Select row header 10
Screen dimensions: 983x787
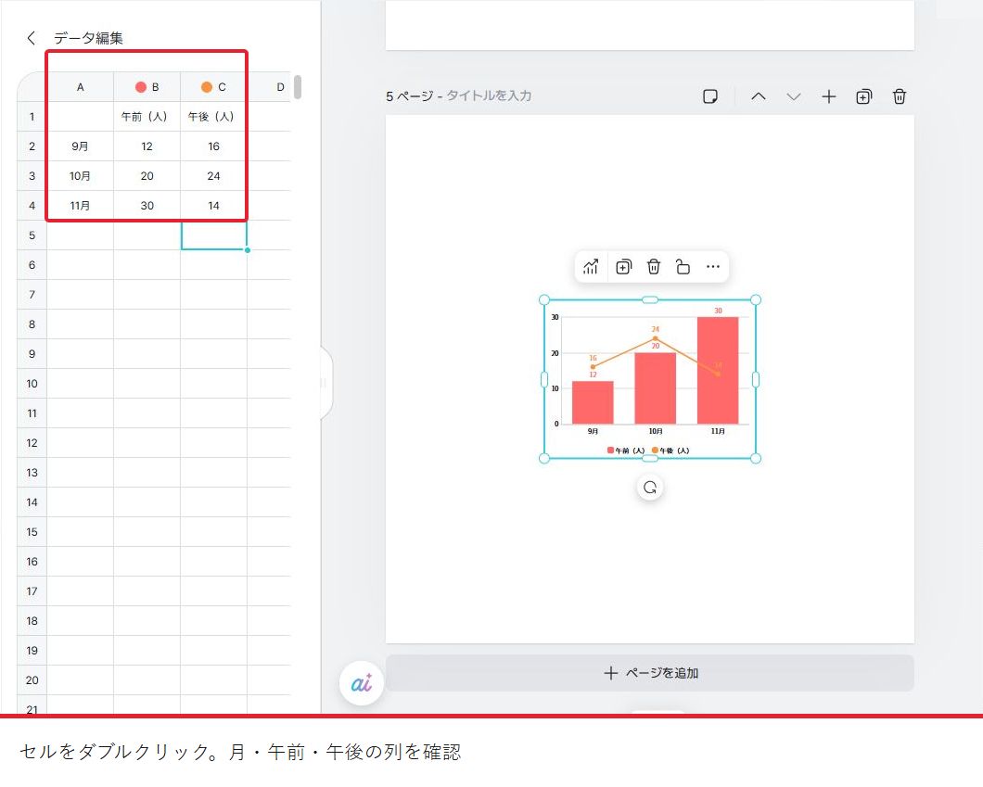click(32, 384)
